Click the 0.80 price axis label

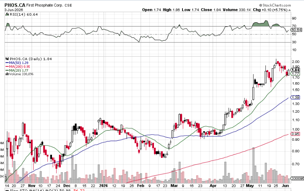point(296,151)
